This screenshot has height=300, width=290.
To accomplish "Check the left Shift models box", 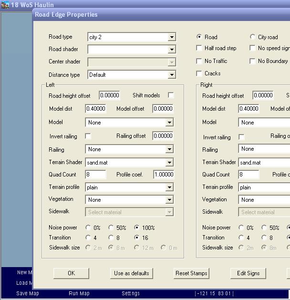I will pyautogui.click(x=171, y=95).
